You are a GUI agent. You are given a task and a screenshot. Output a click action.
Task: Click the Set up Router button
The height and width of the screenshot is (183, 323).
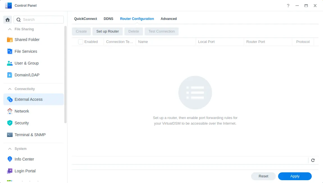point(108,31)
